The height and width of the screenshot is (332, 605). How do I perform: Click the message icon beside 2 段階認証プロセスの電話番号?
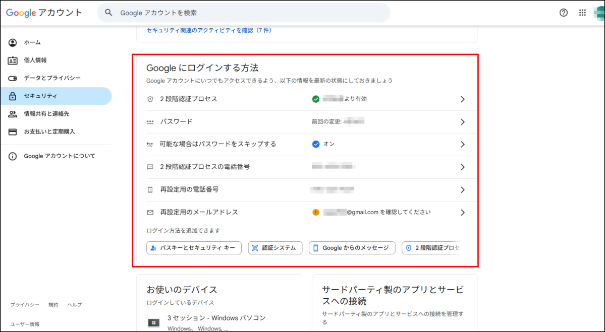coord(150,167)
